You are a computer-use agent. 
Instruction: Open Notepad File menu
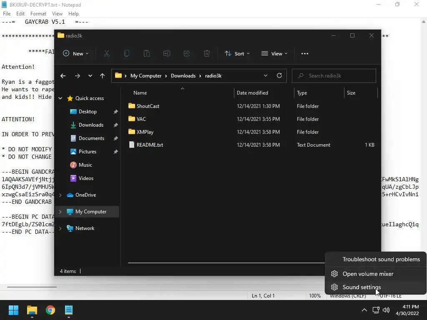coord(7,14)
